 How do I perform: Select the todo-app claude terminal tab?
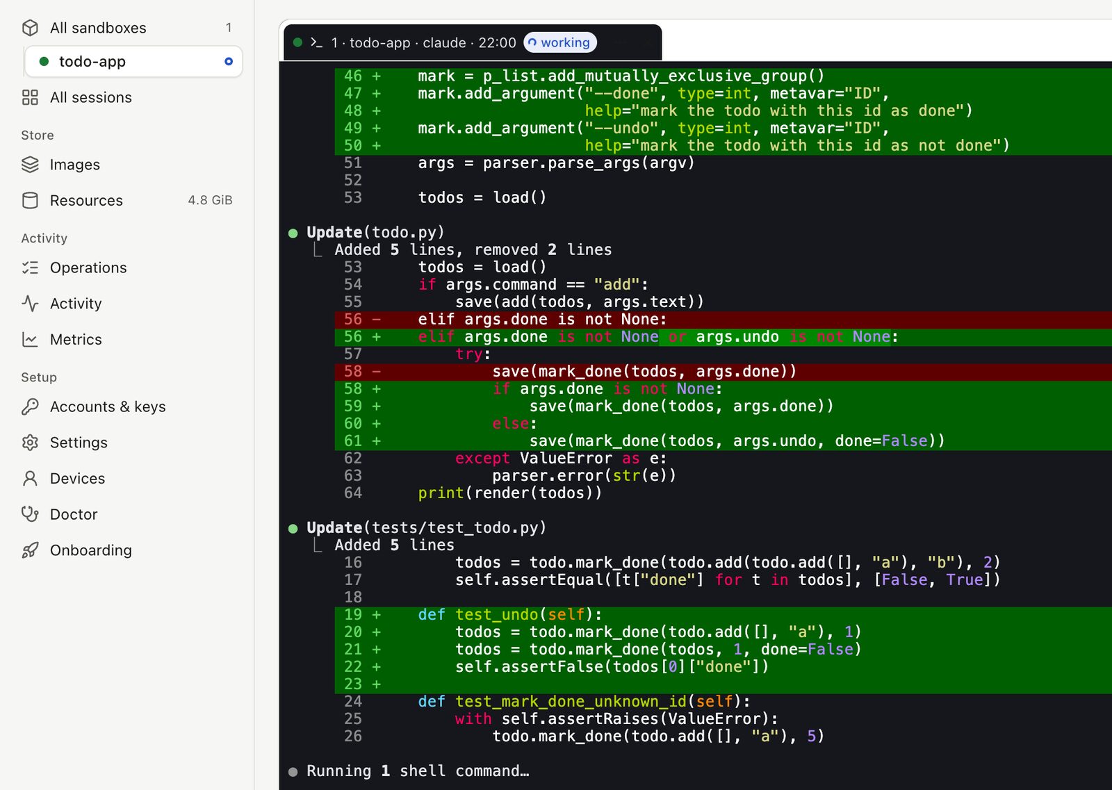pyautogui.click(x=473, y=42)
